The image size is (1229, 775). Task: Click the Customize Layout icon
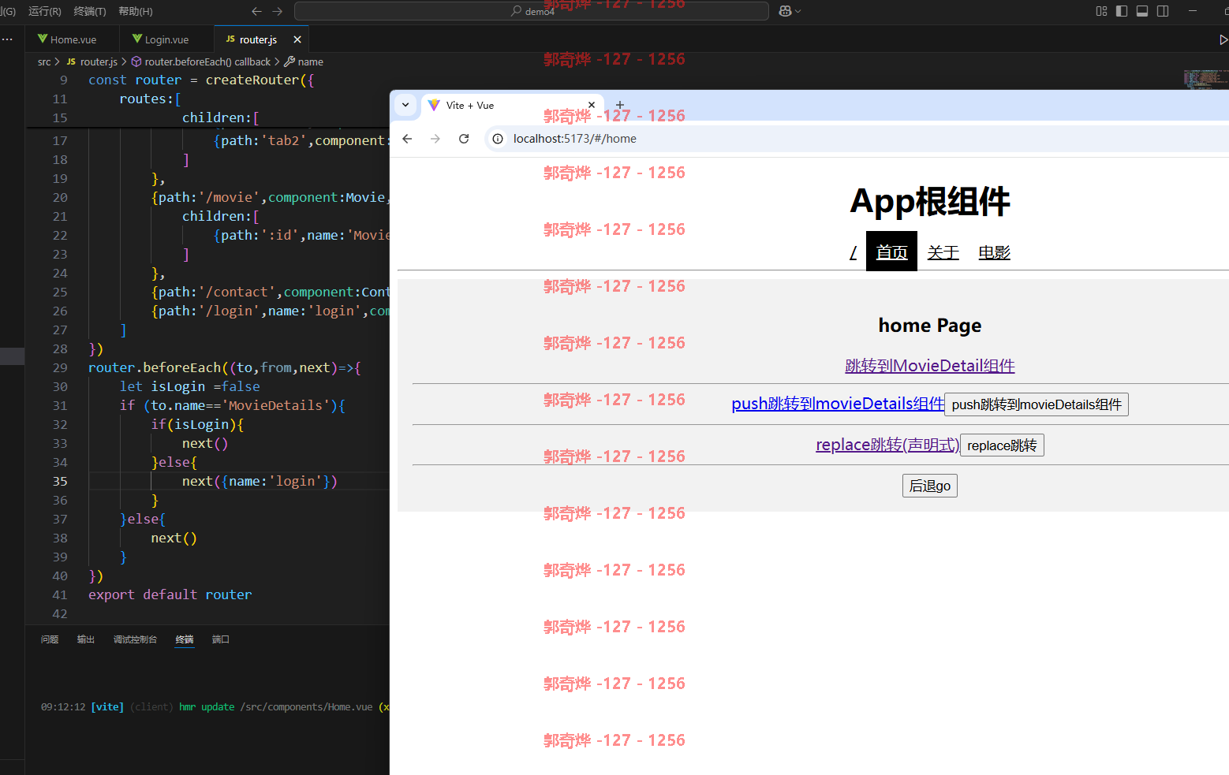[x=1102, y=11]
